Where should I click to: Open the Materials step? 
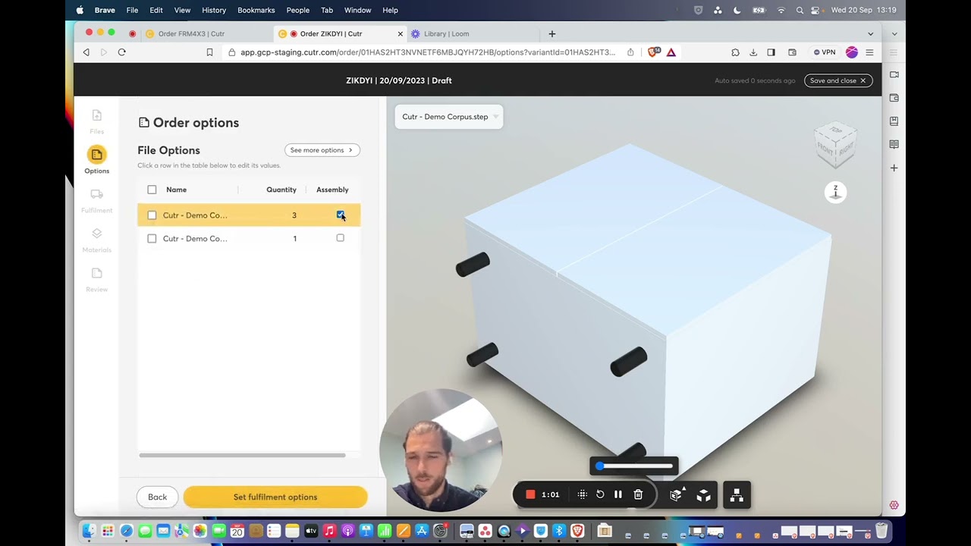[96, 240]
